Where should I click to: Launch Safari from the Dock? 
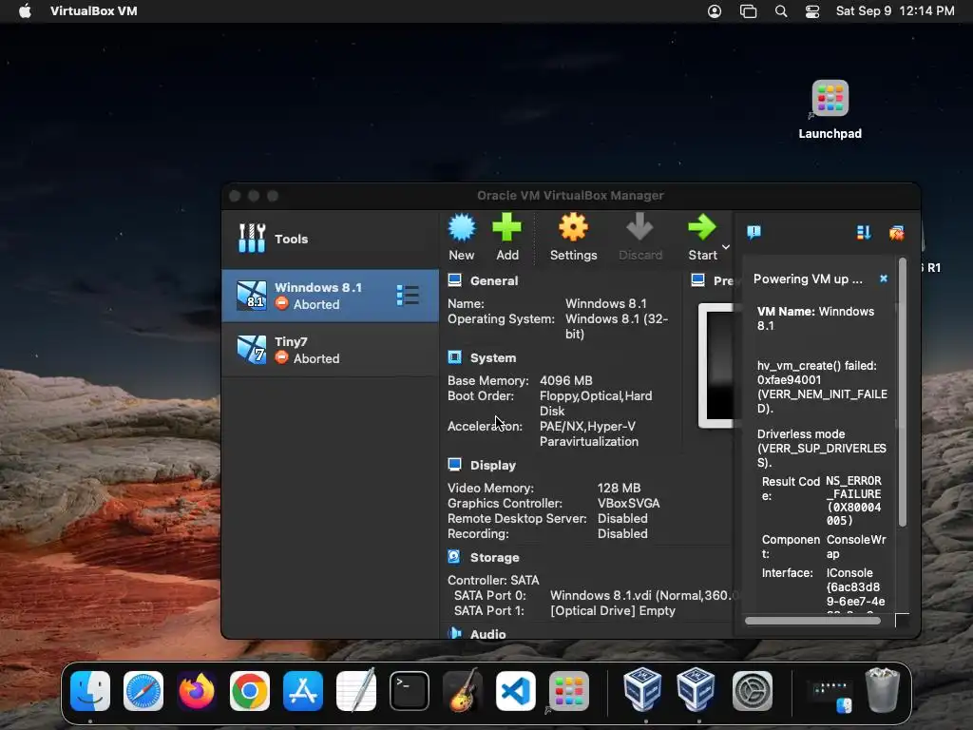coord(143,691)
